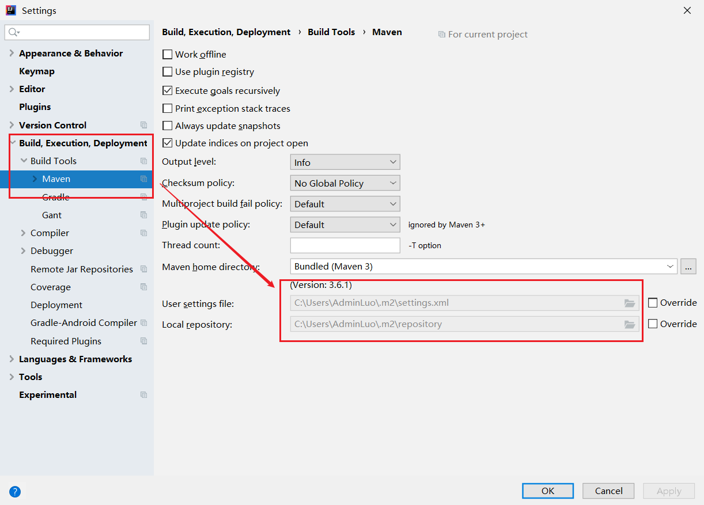Click the project-level icon next to Experimental

pyautogui.click(x=143, y=395)
